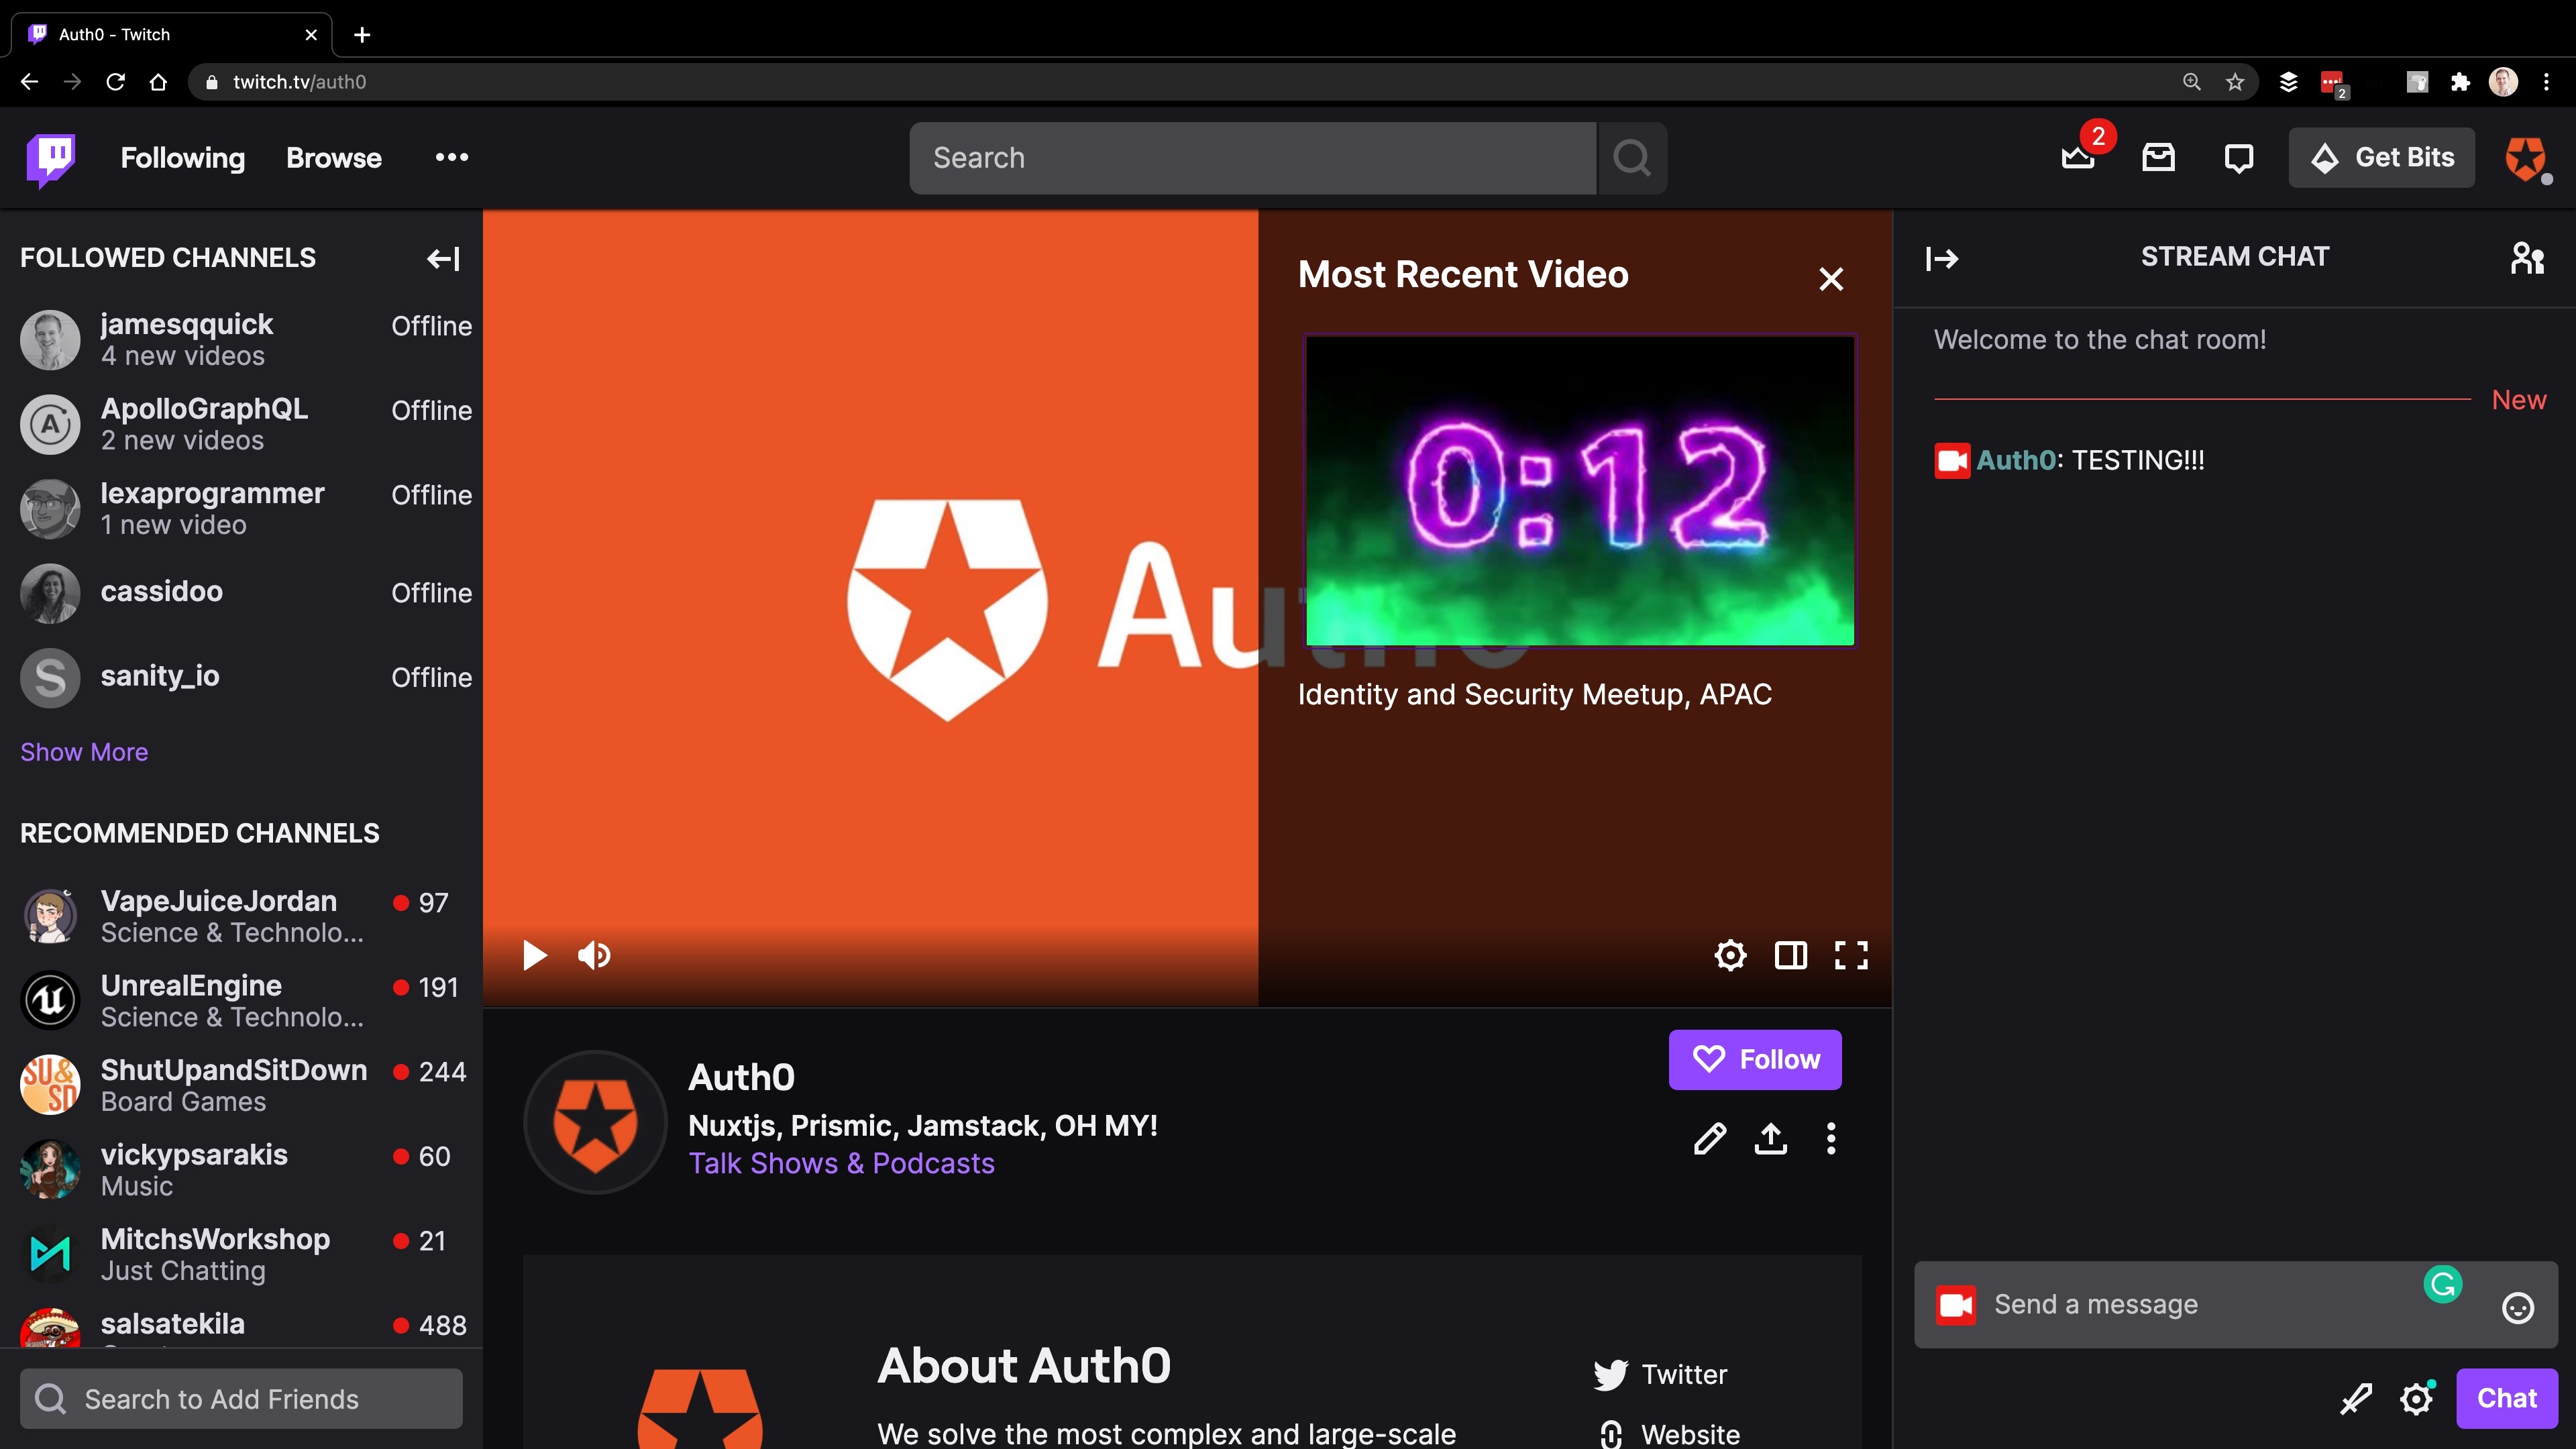Mute the video player volume
This screenshot has width=2576, height=1449.
pos(594,955)
